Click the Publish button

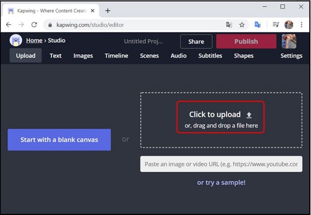(x=246, y=41)
